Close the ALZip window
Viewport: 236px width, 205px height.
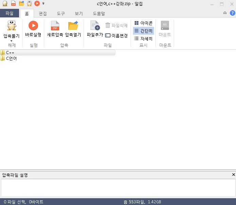point(232,4)
